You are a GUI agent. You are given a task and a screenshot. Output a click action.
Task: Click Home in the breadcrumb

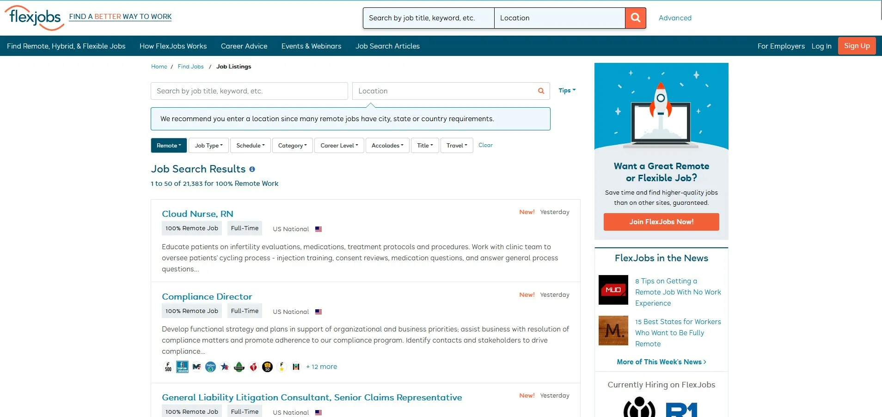[x=159, y=67]
